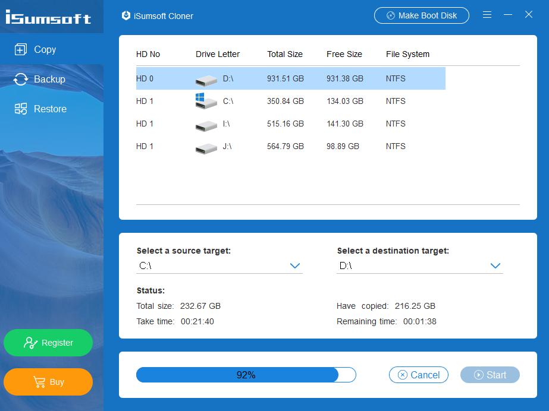
Task: Select the Restore icon in sidebar
Action: tap(21, 109)
